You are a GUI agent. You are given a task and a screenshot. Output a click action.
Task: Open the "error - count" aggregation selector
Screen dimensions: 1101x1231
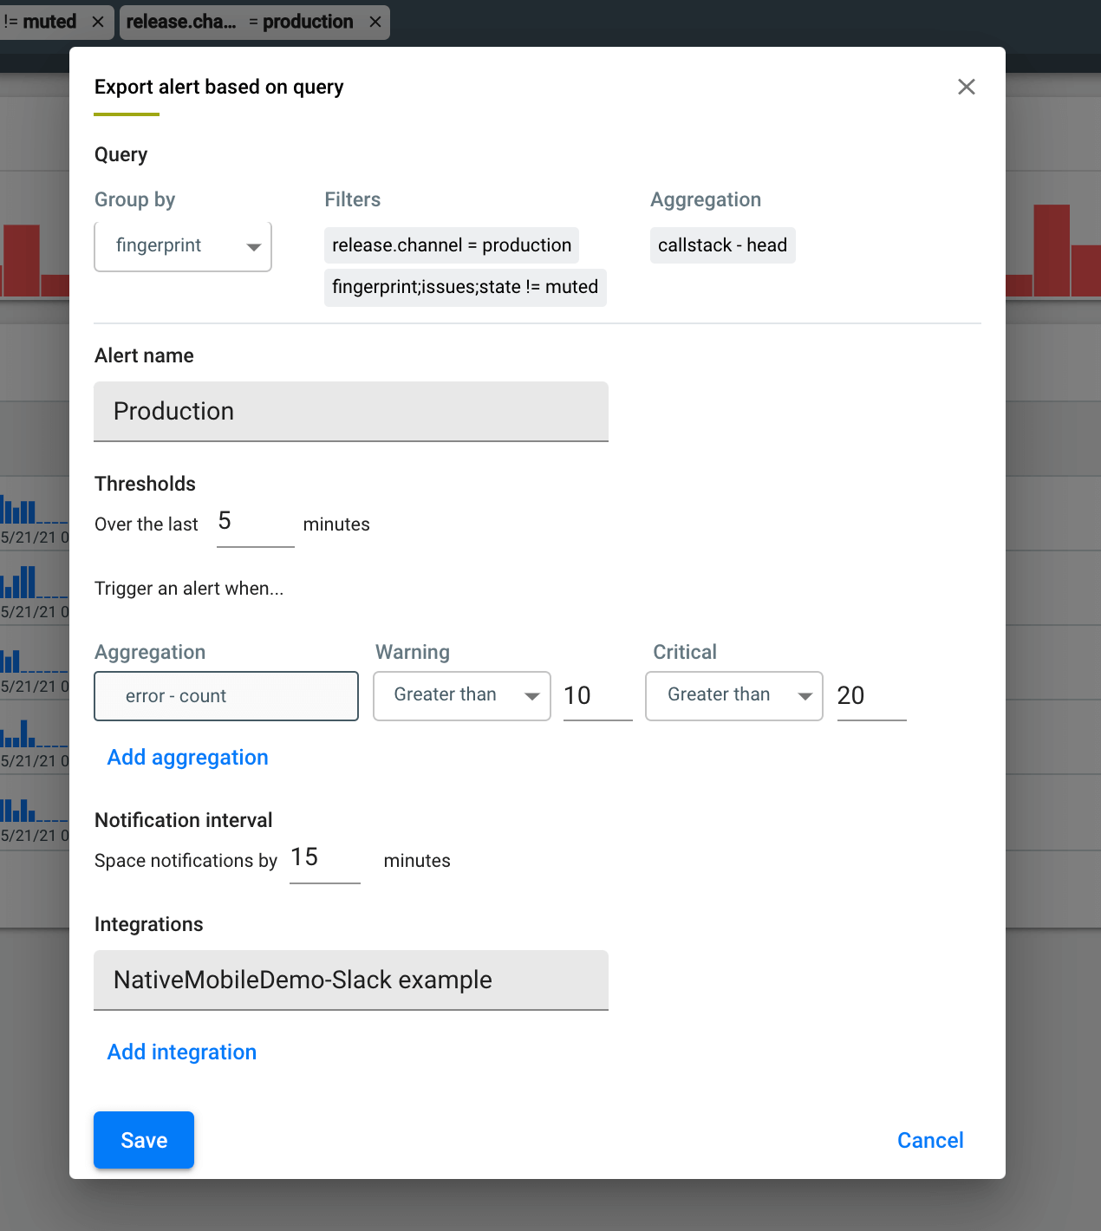[x=225, y=695]
